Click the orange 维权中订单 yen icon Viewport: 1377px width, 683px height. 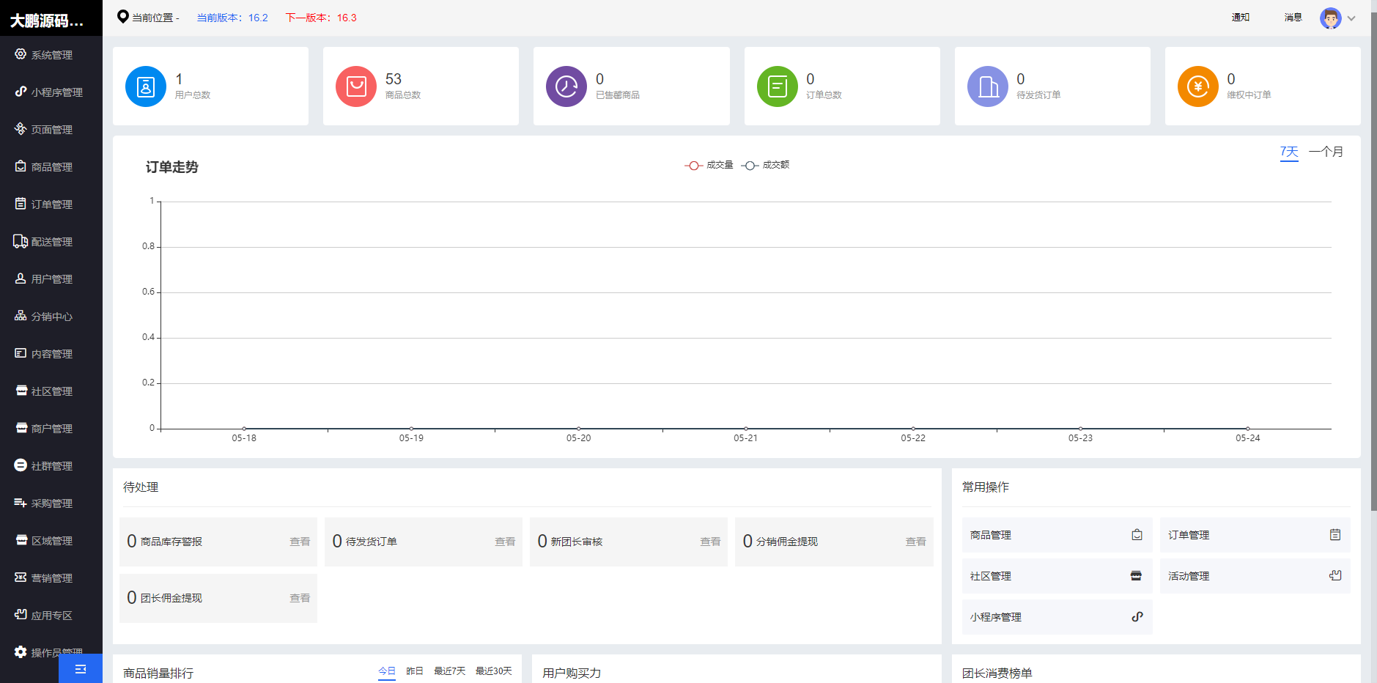click(1197, 86)
